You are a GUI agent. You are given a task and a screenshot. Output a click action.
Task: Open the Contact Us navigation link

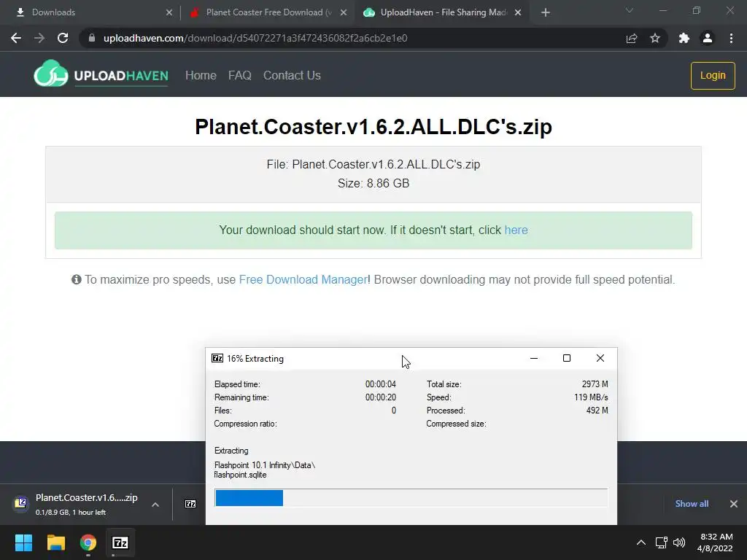tap(292, 75)
